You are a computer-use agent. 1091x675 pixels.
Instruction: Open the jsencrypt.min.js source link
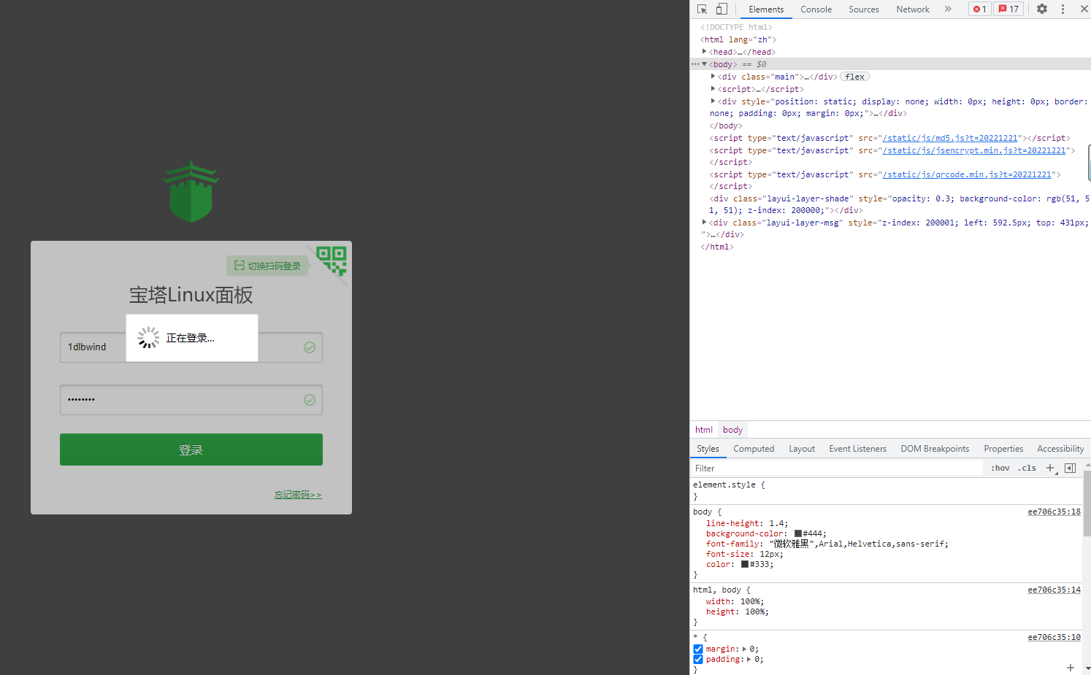pyautogui.click(x=974, y=150)
